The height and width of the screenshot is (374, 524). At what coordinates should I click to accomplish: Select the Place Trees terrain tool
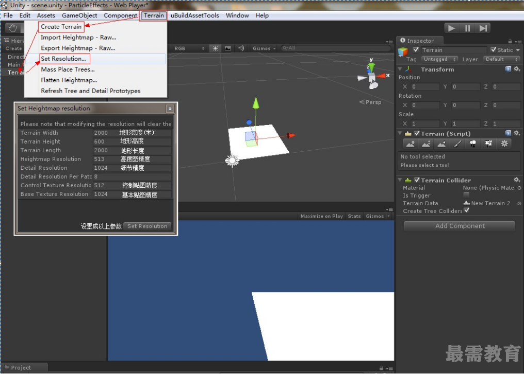[x=473, y=144]
